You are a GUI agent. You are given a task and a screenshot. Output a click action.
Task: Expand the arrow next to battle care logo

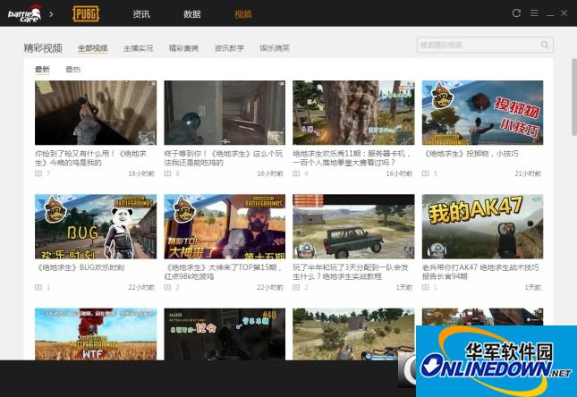(x=51, y=13)
